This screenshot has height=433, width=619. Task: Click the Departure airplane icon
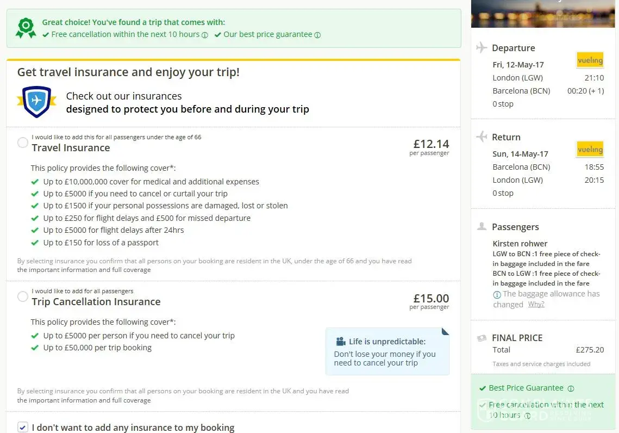[482, 48]
